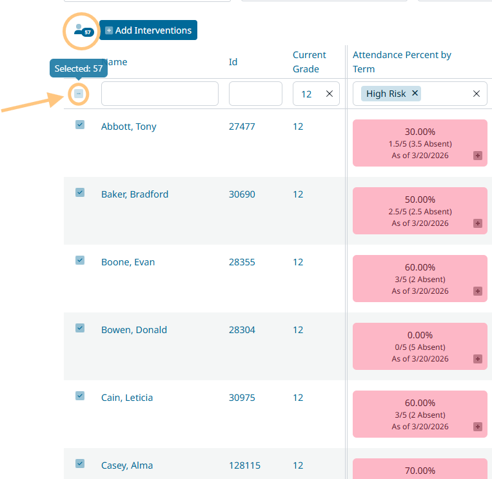Sort by Attendance Percent by Term header
Image resolution: width=492 pixels, height=479 pixels.
click(x=402, y=62)
